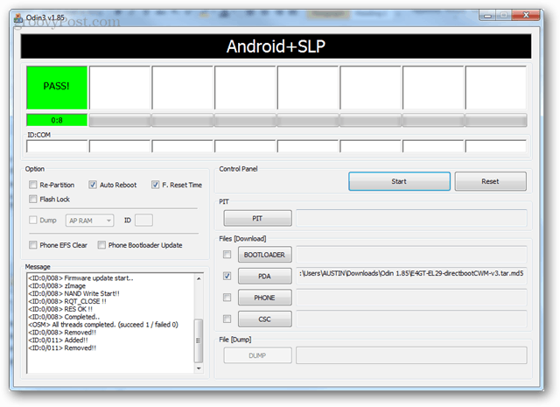This screenshot has height=407, width=560.
Task: Click the Odin3 app icon in title bar
Action: [x=17, y=18]
